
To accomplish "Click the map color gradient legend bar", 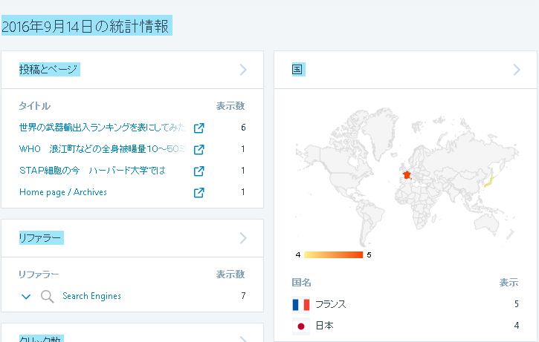I will coord(333,255).
